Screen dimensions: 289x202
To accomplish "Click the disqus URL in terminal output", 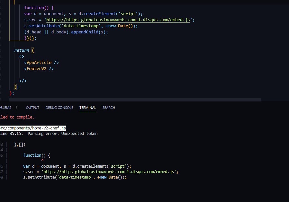I will click(x=109, y=172).
